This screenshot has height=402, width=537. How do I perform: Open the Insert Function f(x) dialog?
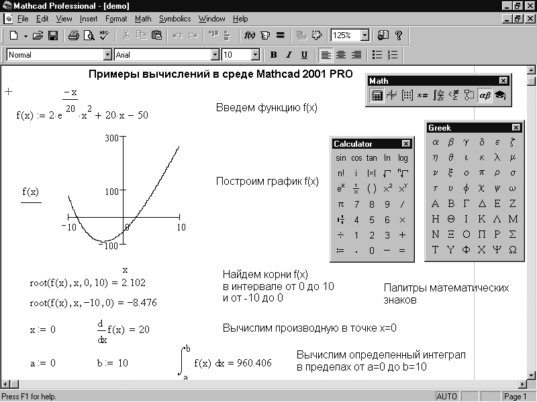(x=249, y=36)
